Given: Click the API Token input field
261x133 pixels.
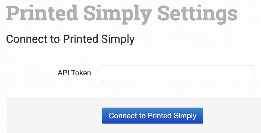Looking at the screenshot, I should pos(177,73).
